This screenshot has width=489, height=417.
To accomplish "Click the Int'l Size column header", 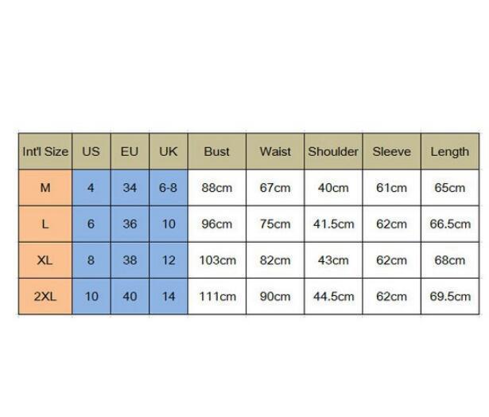I will point(45,151).
